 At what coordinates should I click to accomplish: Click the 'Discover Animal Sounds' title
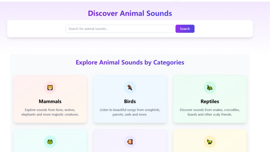click(x=130, y=13)
